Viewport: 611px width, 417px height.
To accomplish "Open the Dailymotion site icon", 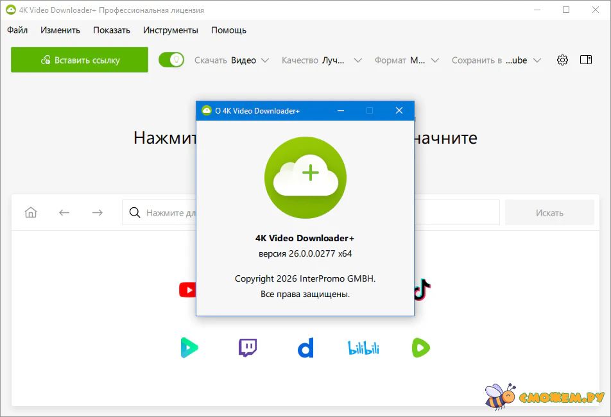I will 305,348.
